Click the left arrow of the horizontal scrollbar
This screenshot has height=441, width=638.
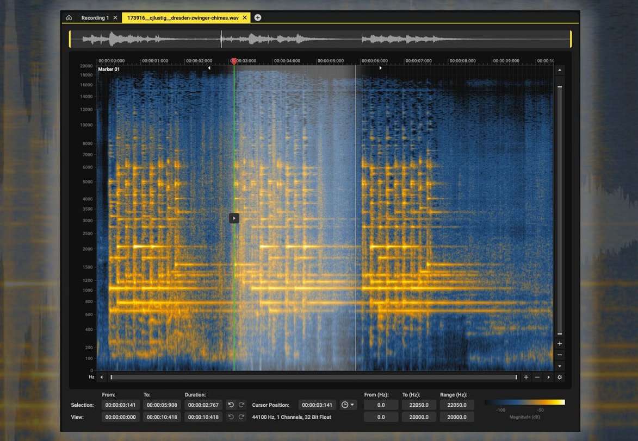[101, 377]
